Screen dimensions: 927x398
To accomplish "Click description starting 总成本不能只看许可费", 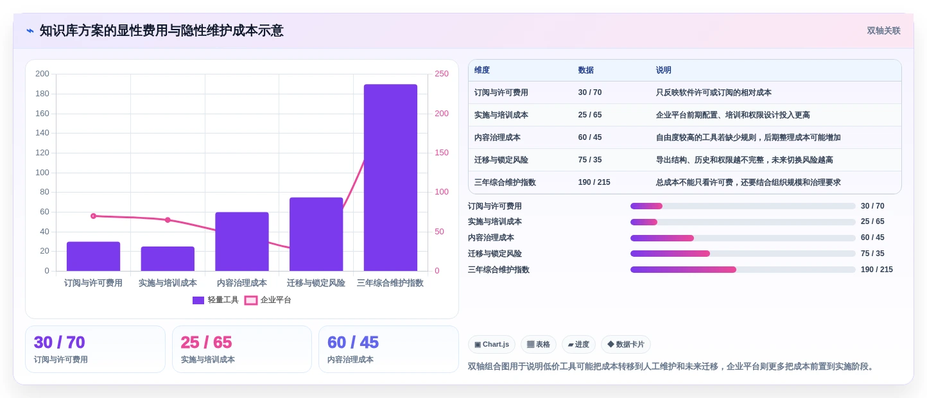I will click(749, 182).
